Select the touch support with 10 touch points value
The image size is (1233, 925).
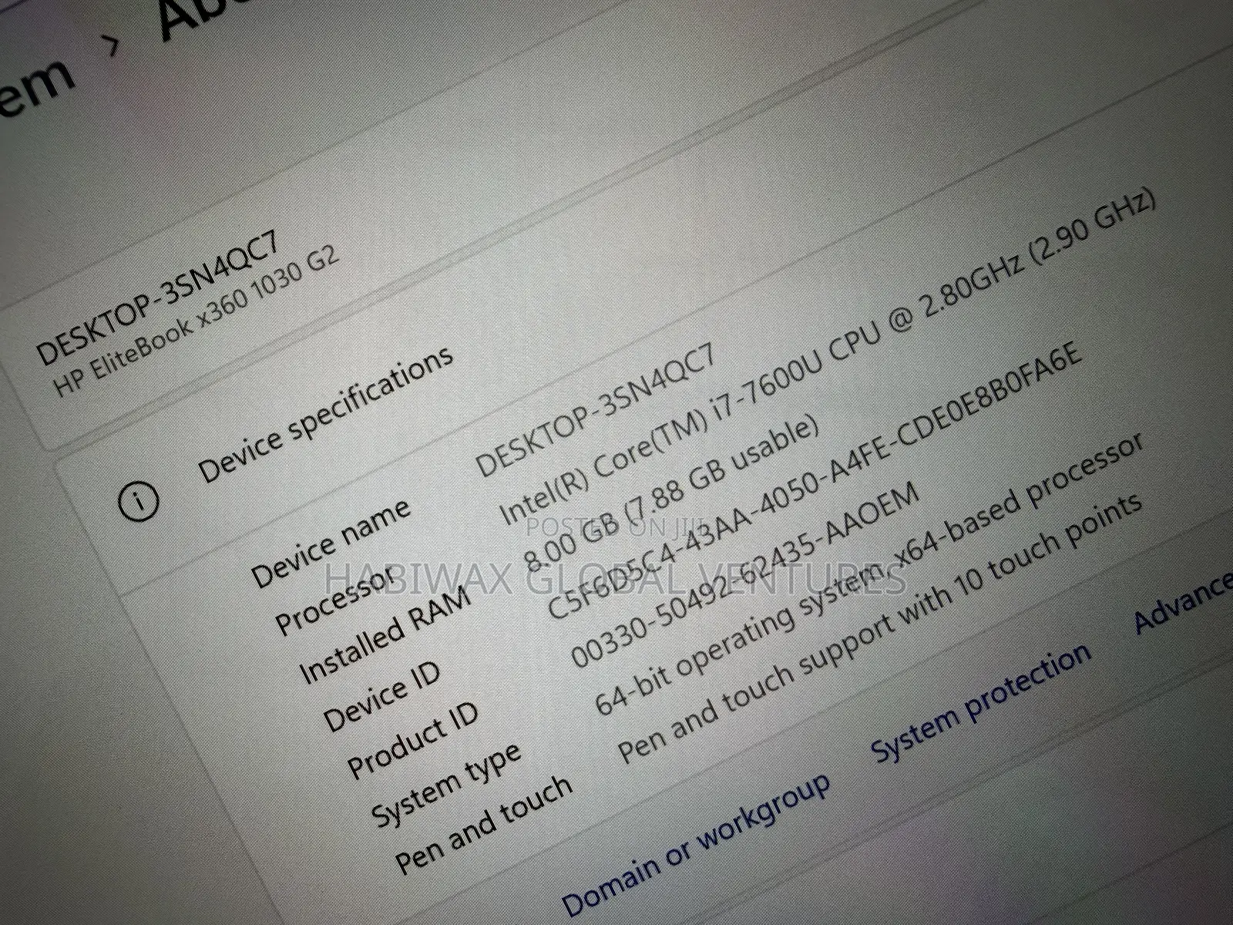click(880, 627)
